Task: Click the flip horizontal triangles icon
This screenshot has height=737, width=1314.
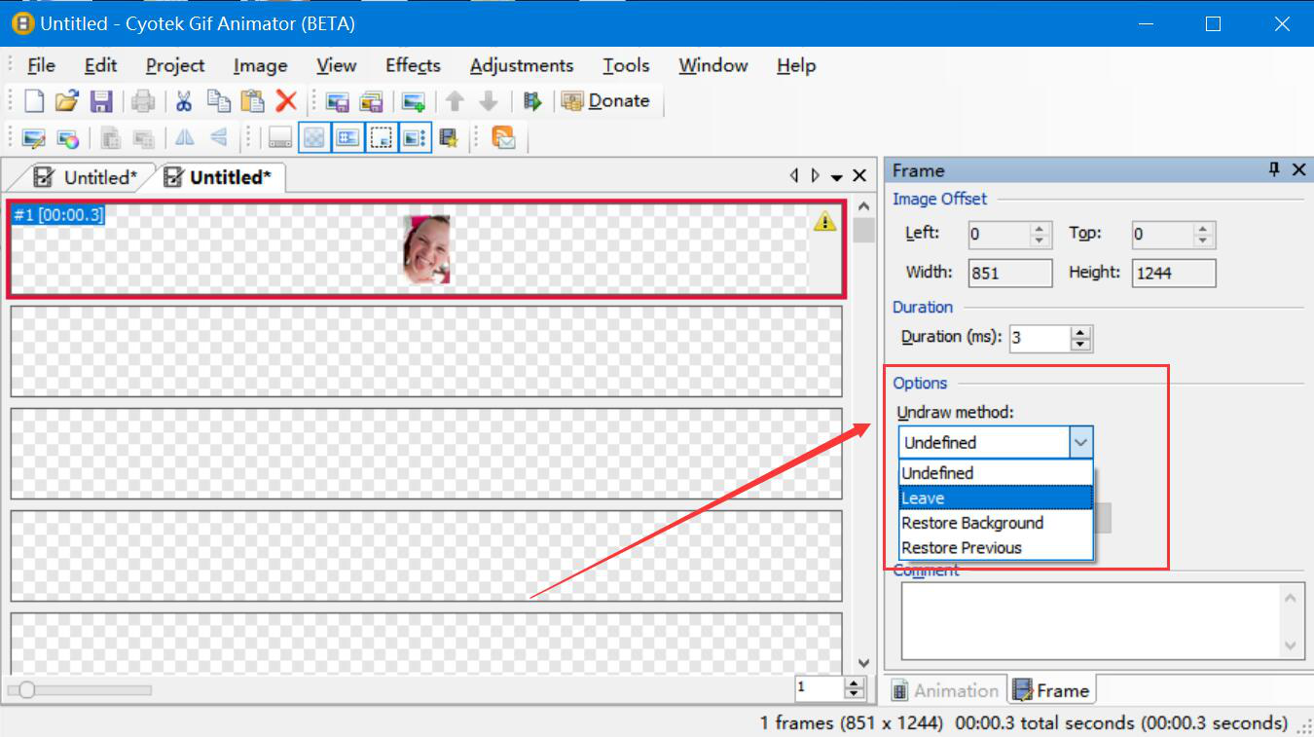Action: click(x=184, y=138)
